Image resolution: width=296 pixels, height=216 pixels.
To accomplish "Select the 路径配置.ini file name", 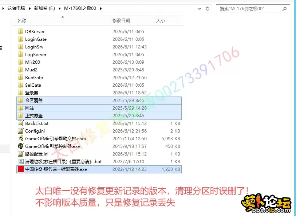I will coord(37,154).
